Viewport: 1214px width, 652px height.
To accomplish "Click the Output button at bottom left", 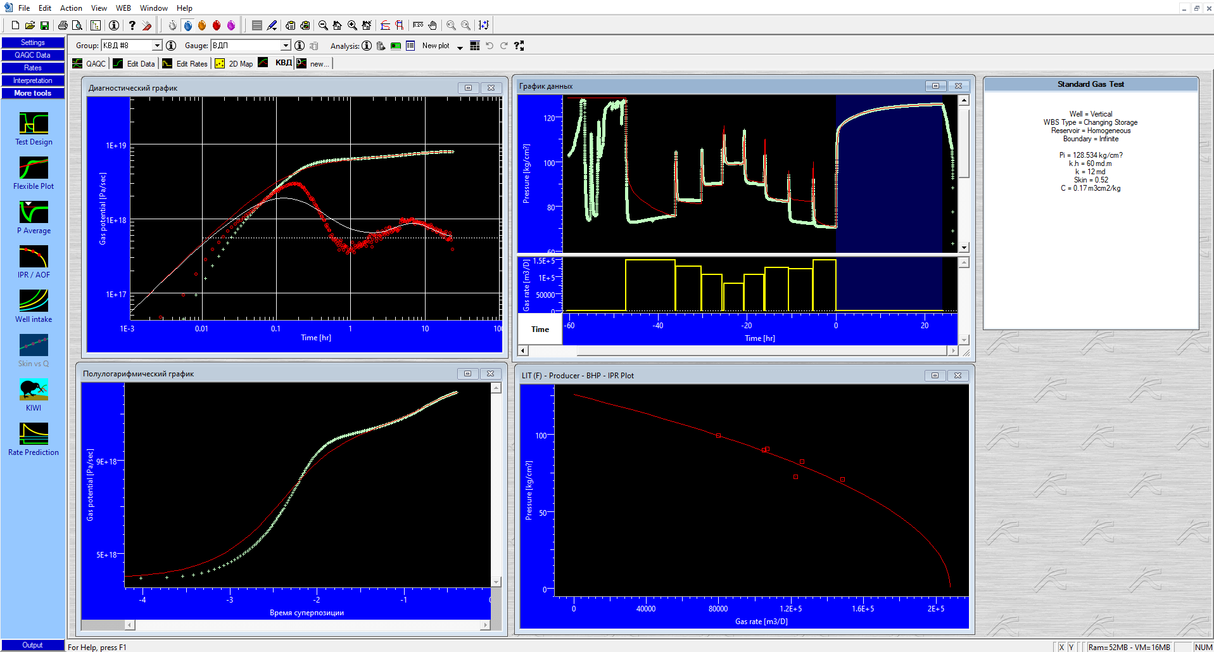I will coord(33,645).
